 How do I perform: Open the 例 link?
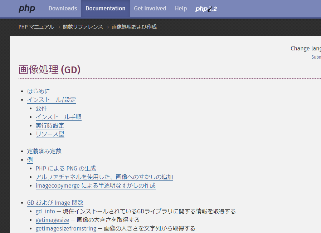[30, 160]
